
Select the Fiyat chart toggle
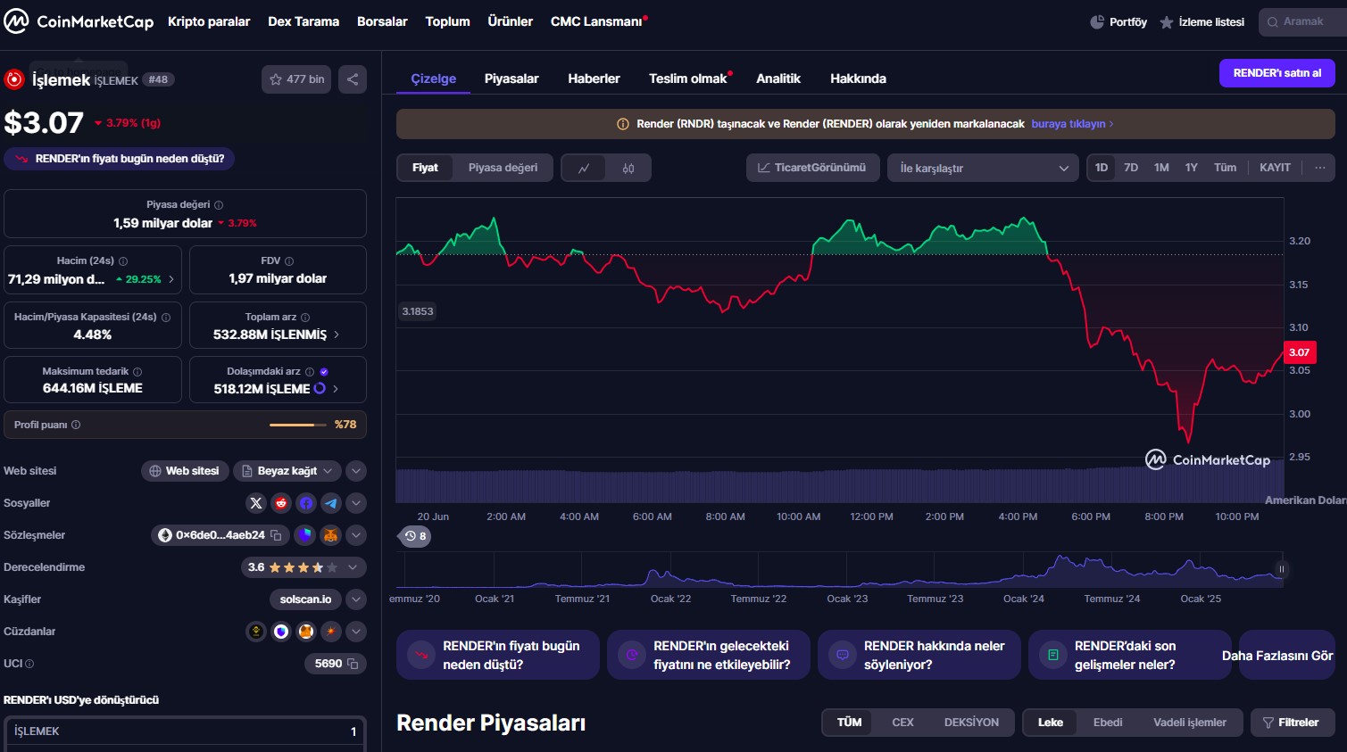coord(425,168)
